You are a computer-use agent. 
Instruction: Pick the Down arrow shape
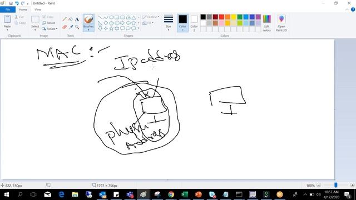(100, 28)
